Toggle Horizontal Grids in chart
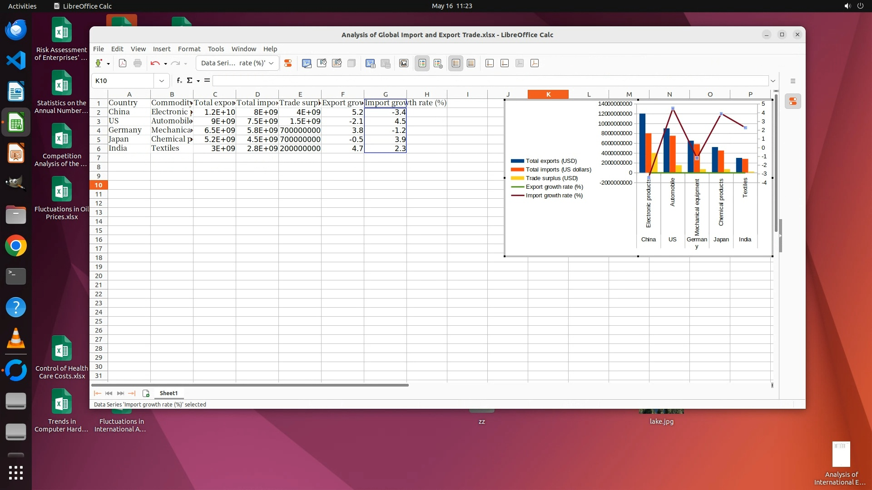 tap(456, 64)
